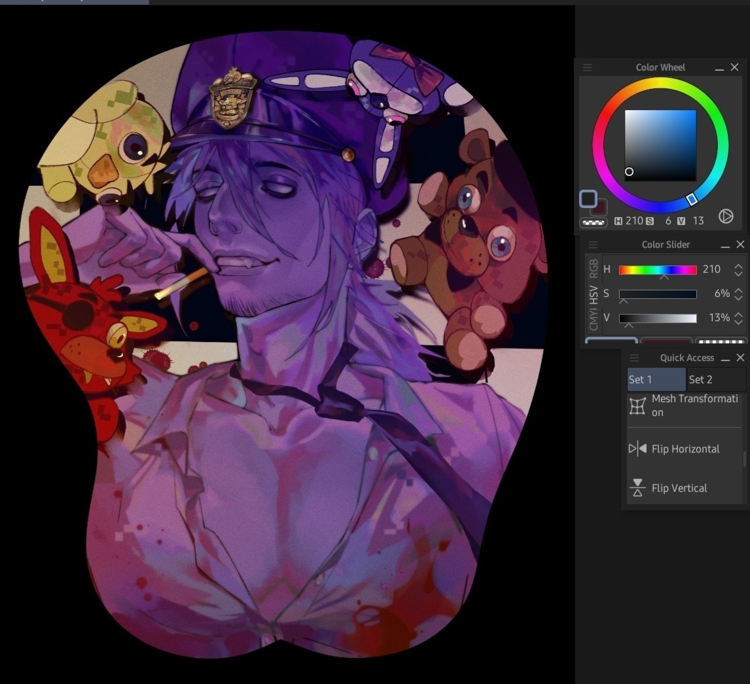Adjust the Hue slider bar

(x=658, y=270)
